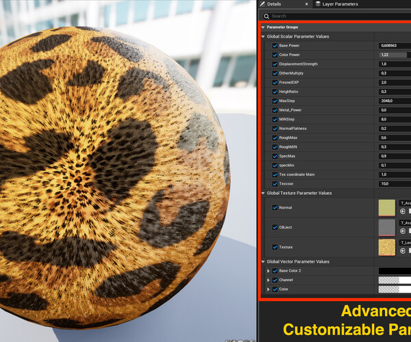
Task: Uncheck the Channel vector checkbox
Action: pos(275,280)
